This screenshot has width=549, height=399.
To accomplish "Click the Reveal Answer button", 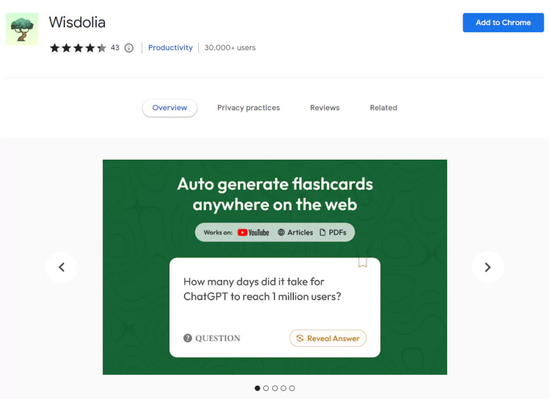I will 328,338.
